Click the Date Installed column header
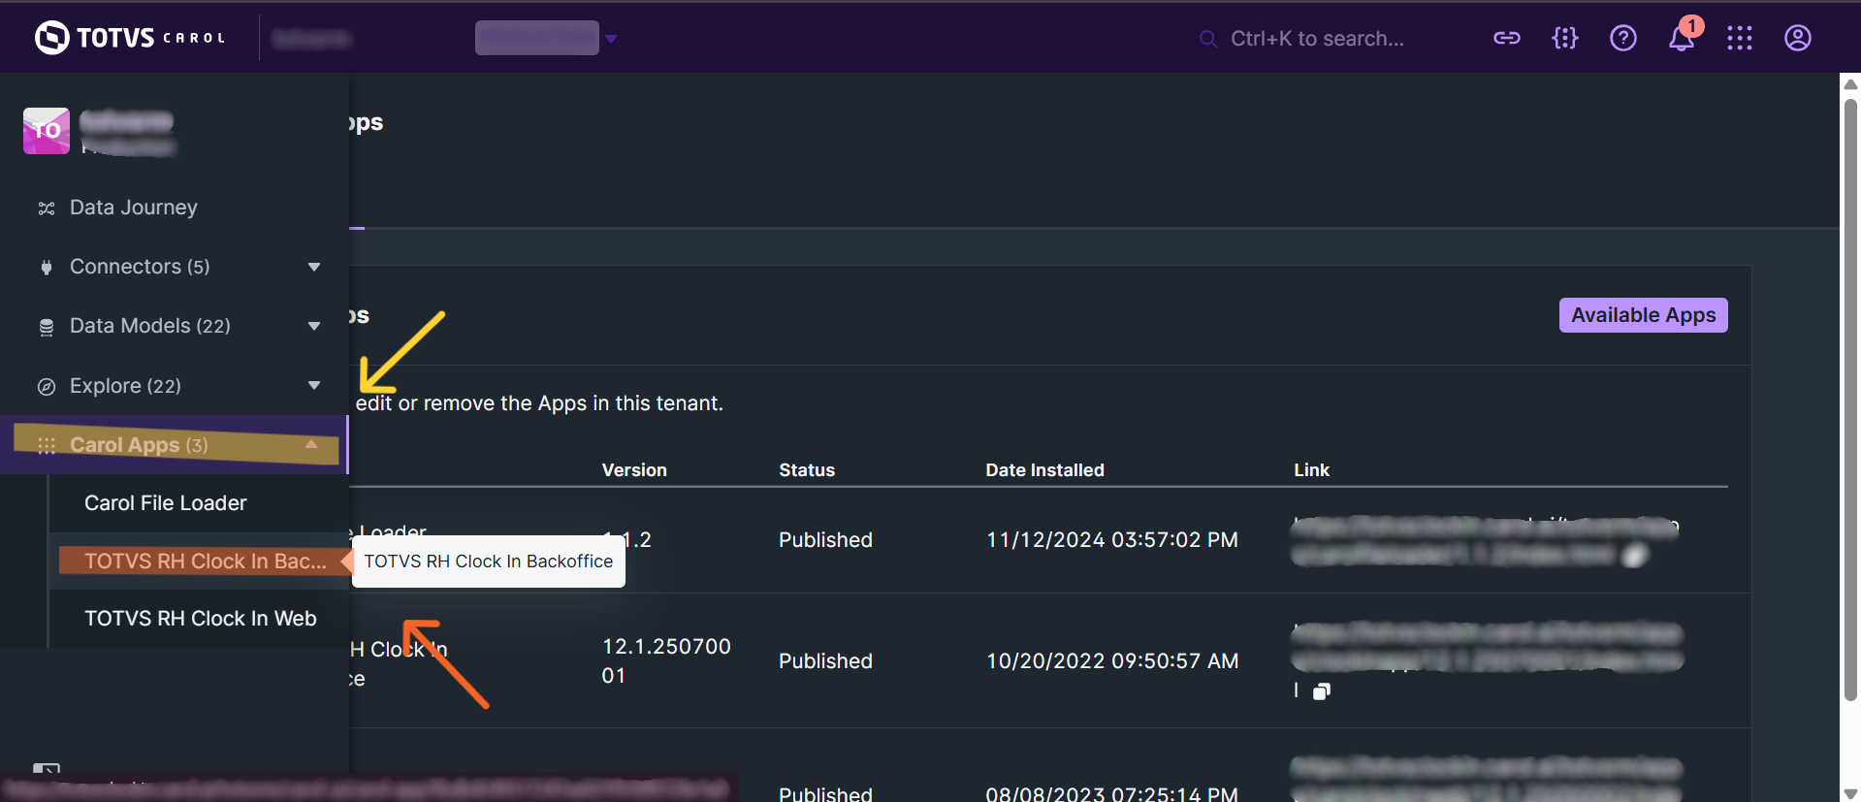Viewport: 1861px width, 802px height. tap(1044, 470)
